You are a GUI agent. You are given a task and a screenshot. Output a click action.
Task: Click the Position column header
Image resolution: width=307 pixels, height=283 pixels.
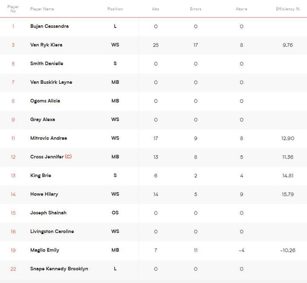115,9
